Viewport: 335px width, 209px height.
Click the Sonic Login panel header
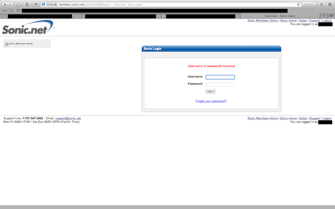(x=211, y=49)
